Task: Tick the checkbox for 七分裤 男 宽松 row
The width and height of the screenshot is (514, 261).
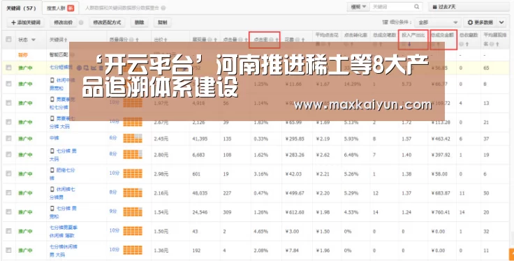Action: 8,212
